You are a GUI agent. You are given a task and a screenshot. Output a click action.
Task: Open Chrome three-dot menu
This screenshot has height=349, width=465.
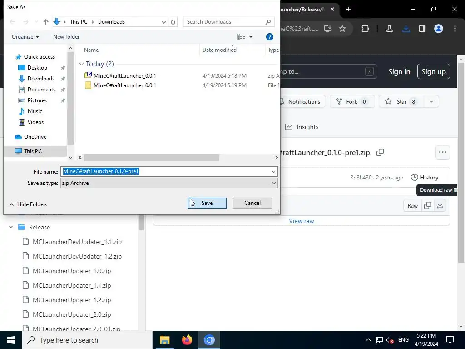point(455,29)
